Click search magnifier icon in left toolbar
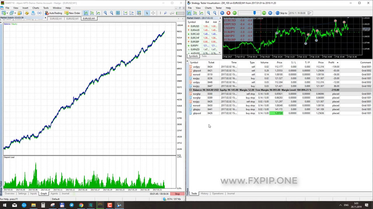 [x=166, y=13]
